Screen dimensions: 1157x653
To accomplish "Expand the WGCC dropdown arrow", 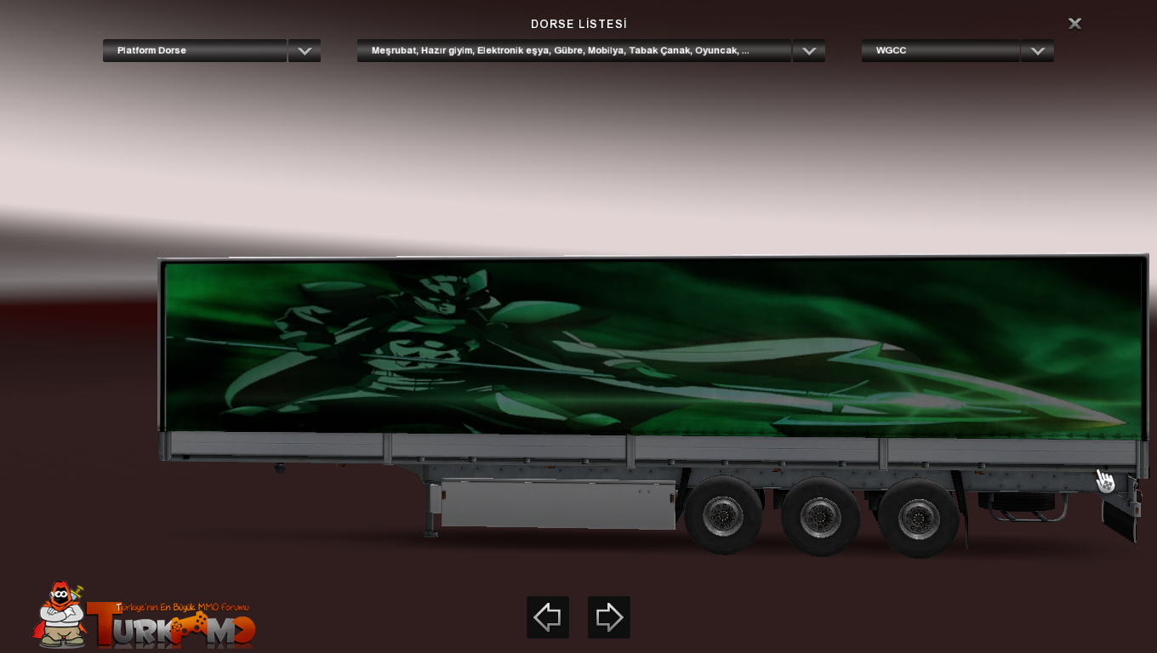I will click(1038, 51).
